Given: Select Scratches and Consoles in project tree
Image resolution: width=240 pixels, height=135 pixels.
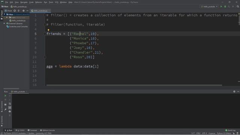Looking at the screenshot, I should coord(17,27).
